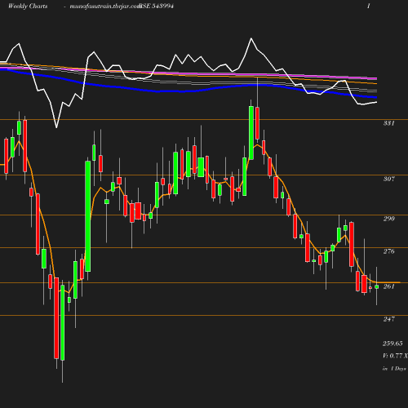Click the 'in 1 Days' text
408x408 pixels.
click(x=394, y=369)
